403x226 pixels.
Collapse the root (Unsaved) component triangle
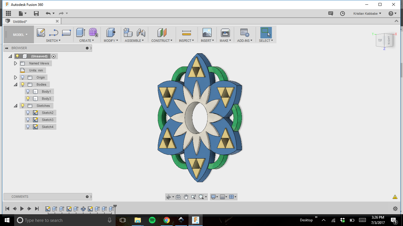pyautogui.click(x=10, y=56)
